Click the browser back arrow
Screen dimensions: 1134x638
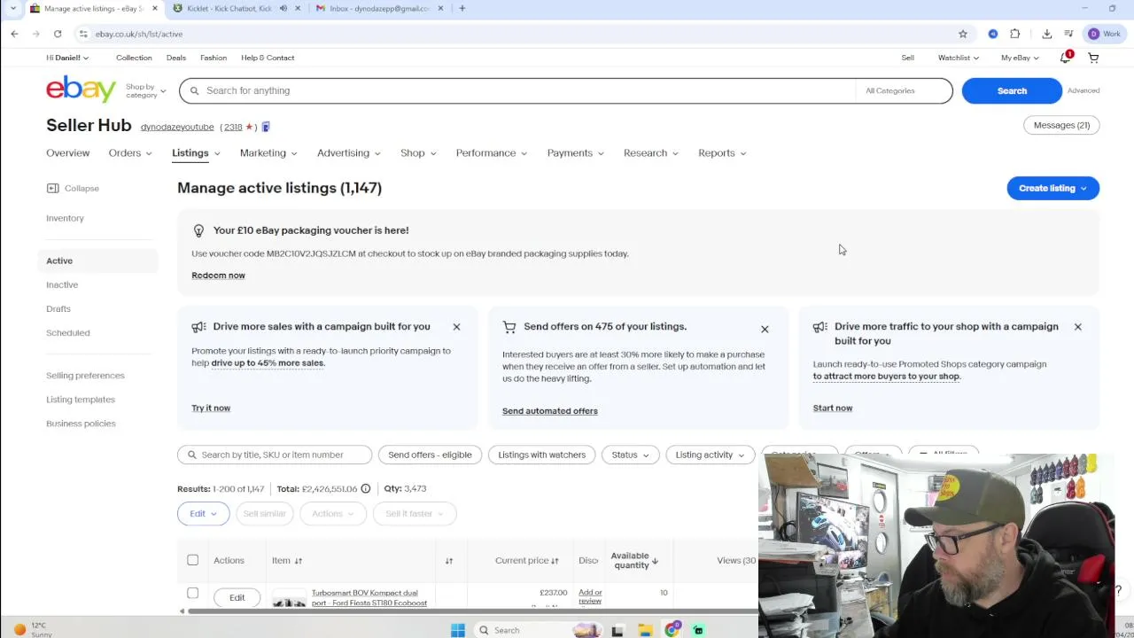coord(14,34)
